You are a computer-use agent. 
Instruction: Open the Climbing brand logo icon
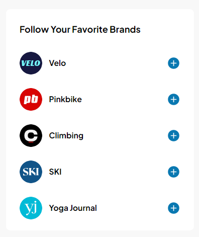pos(31,135)
